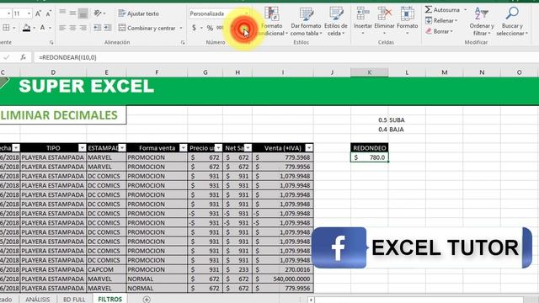The image size is (539, 303).
Task: Expand the Combinar y centrar arrow
Action: [x=181, y=28]
